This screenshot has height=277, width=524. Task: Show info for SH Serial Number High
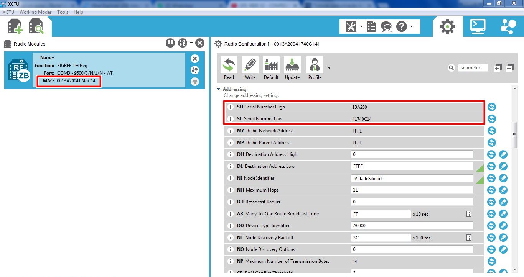231,107
